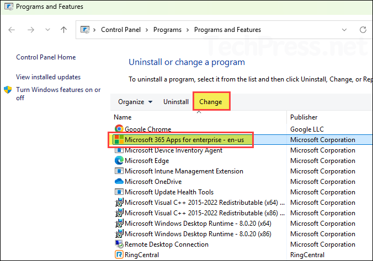The image size is (373, 261).
Task: Select Visual C++ 2015-2022 Redistributable (x64)
Action: tap(205, 203)
